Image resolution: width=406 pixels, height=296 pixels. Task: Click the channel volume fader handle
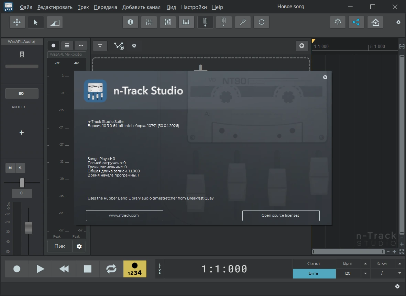[29, 228]
